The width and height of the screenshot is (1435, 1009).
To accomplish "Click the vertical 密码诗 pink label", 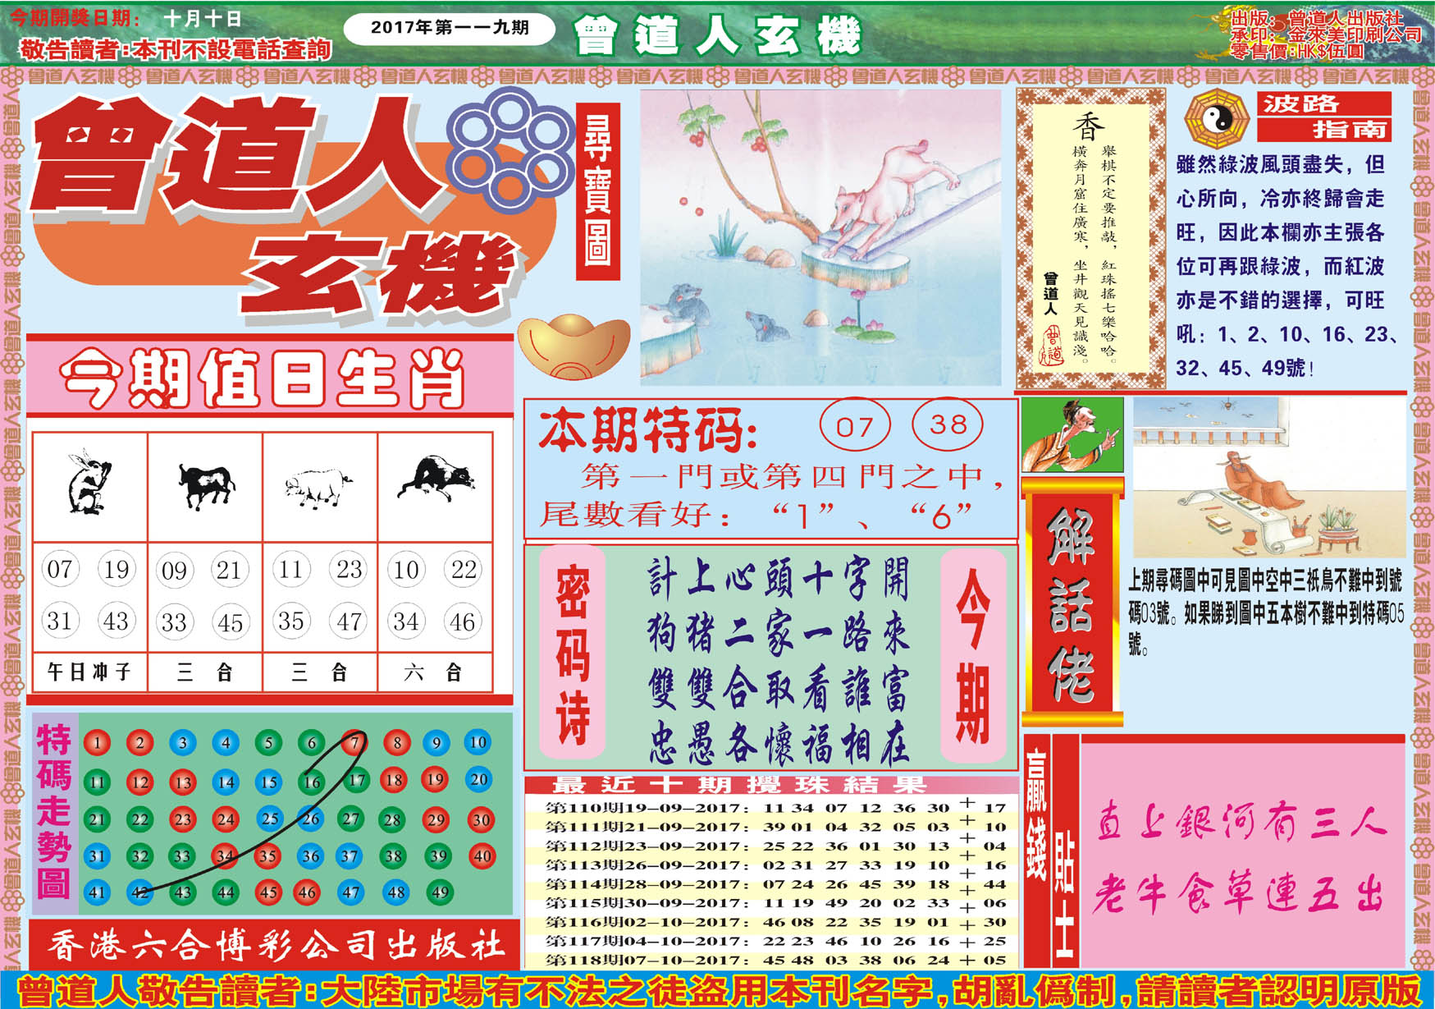I will click(x=573, y=652).
